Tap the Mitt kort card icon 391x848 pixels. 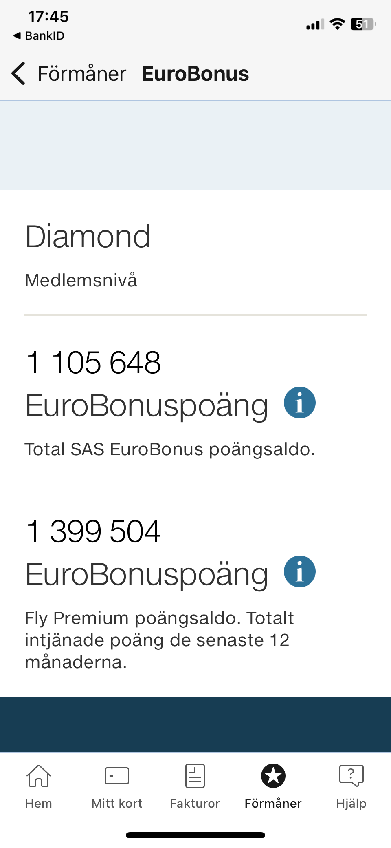(117, 775)
